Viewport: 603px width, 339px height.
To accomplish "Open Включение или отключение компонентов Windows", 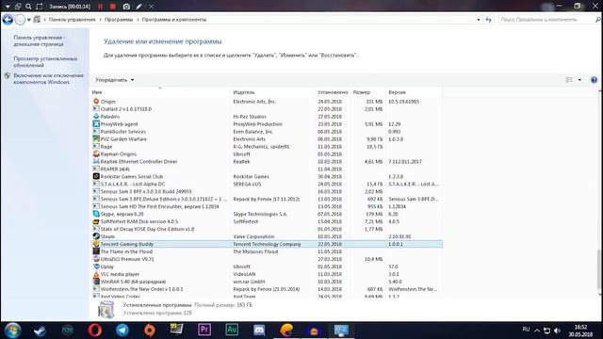I will tap(48, 79).
